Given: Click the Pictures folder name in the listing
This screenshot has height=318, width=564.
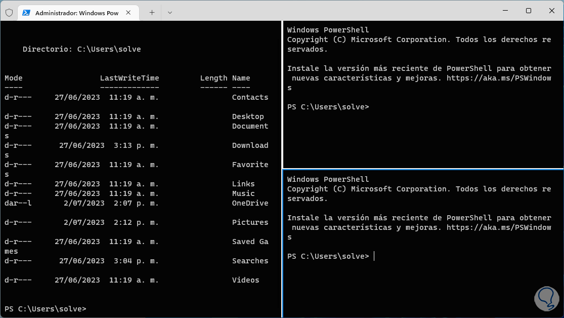Looking at the screenshot, I should click(x=250, y=222).
